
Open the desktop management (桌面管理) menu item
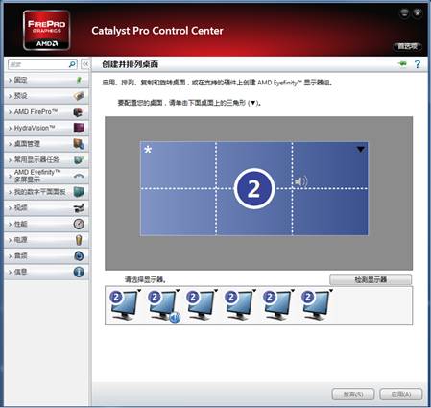(46, 144)
